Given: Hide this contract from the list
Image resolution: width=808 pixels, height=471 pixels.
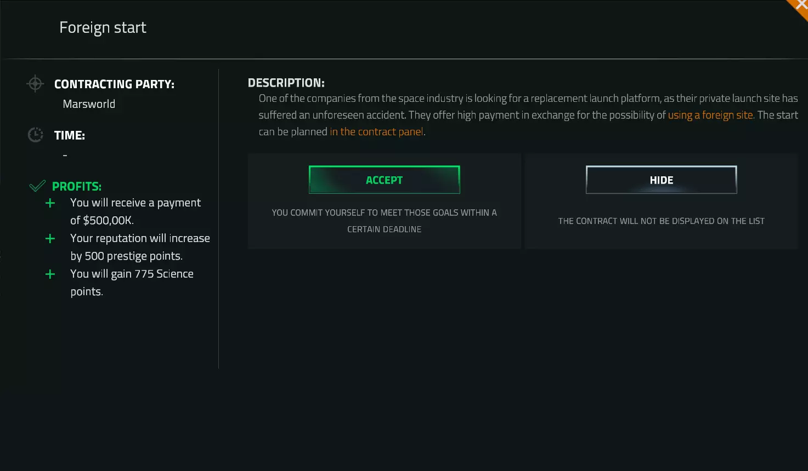Looking at the screenshot, I should pos(661,180).
